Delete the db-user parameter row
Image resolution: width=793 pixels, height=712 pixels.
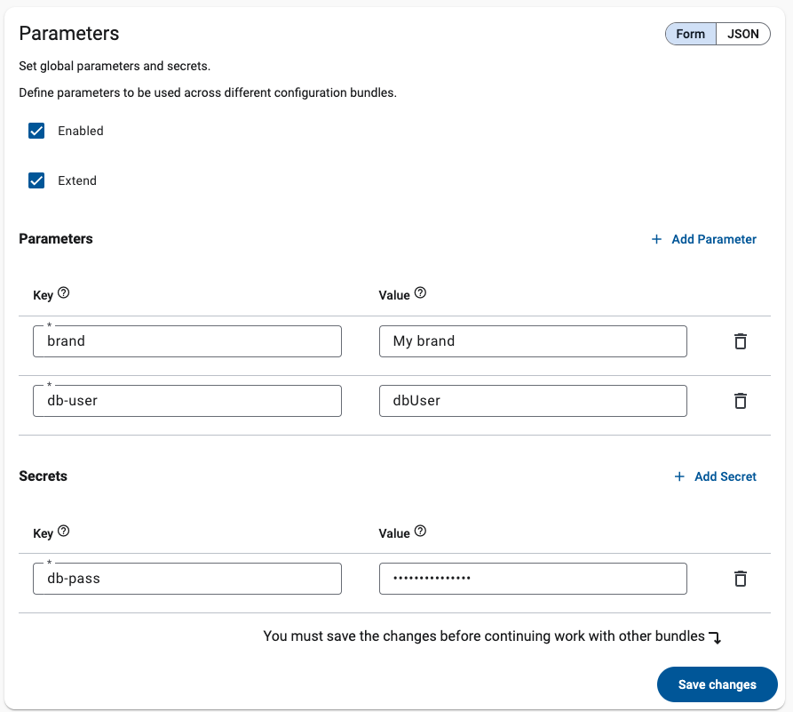tap(741, 401)
